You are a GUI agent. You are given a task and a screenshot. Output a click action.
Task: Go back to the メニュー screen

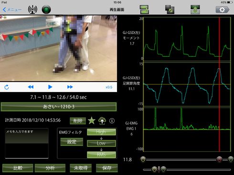pos(12,10)
